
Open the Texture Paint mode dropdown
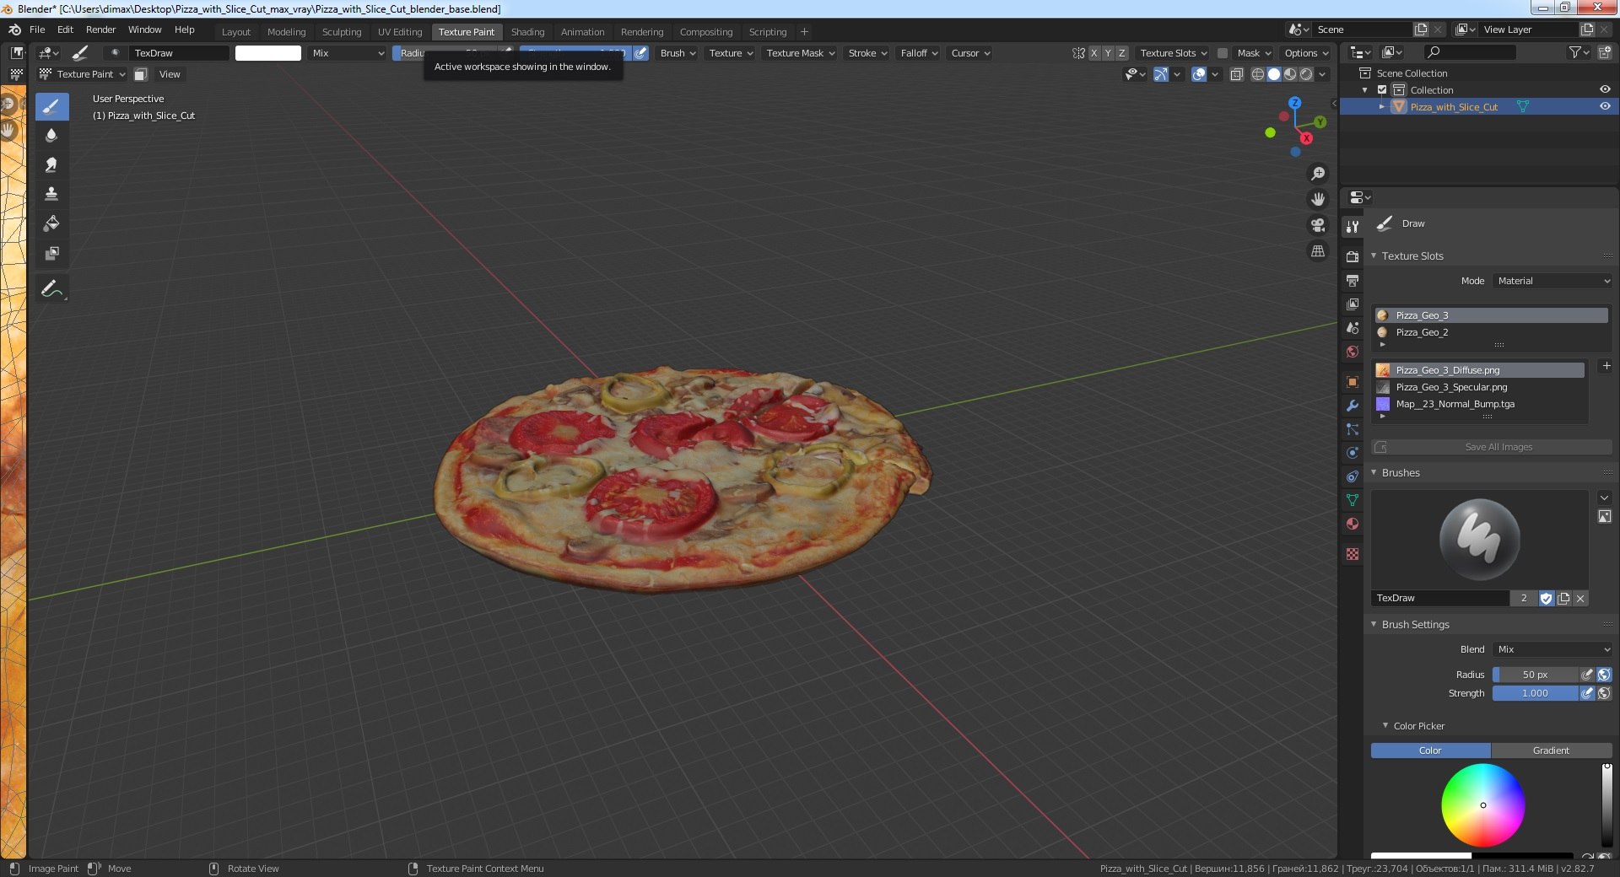(83, 74)
